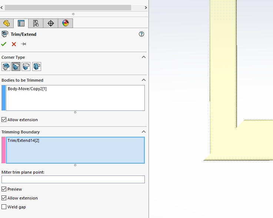Image resolution: width=273 pixels, height=218 pixels.
Task: Click the panel split handle below the scrollbar
Action: pos(73,14)
